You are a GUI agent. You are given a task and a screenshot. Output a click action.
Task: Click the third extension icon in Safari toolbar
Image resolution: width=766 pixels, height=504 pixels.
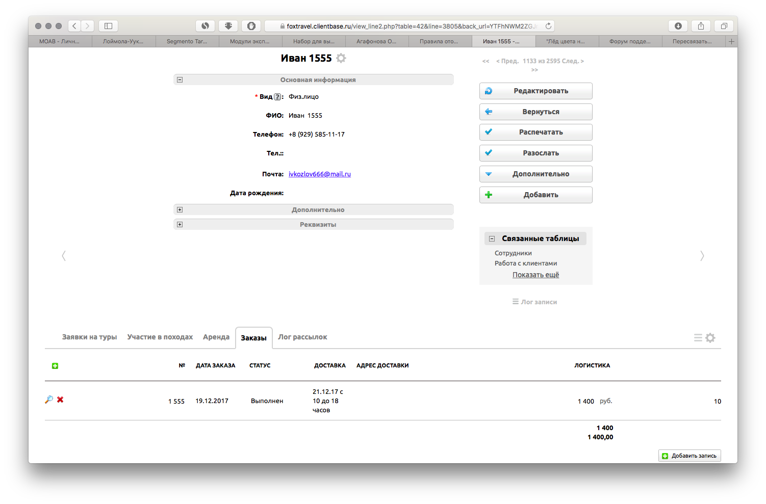[x=251, y=25]
